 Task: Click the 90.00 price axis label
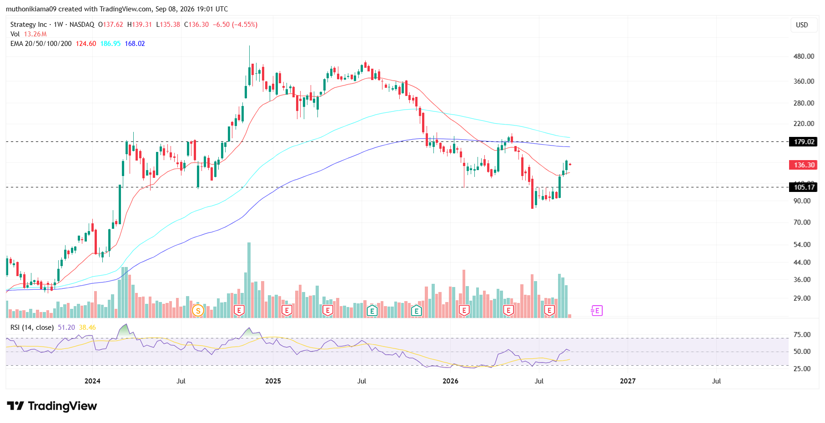tap(802, 201)
